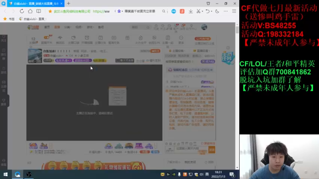Close the 白鲨xiubi 直播 tab
The width and height of the screenshot is (319, 179).
[x=61, y=4]
